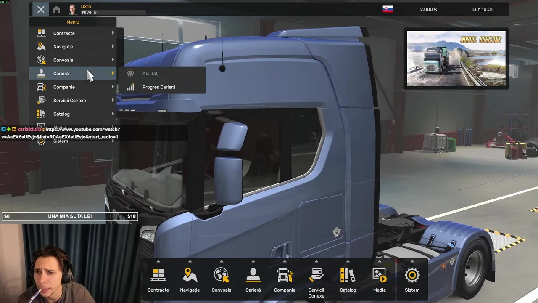Screen dimensions: 538x303
Task: Open Catalog in the bottom toolbar
Action: tap(348, 279)
